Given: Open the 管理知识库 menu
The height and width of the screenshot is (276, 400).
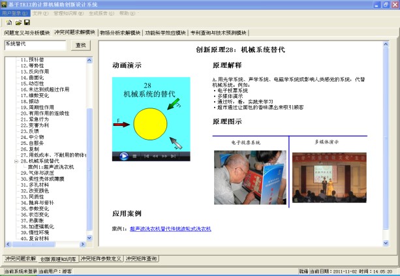Looking at the screenshot, I should [67, 13].
